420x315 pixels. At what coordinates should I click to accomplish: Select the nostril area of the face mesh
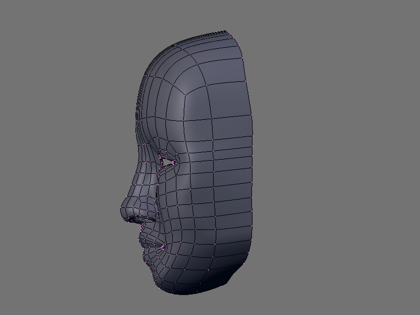139,219
